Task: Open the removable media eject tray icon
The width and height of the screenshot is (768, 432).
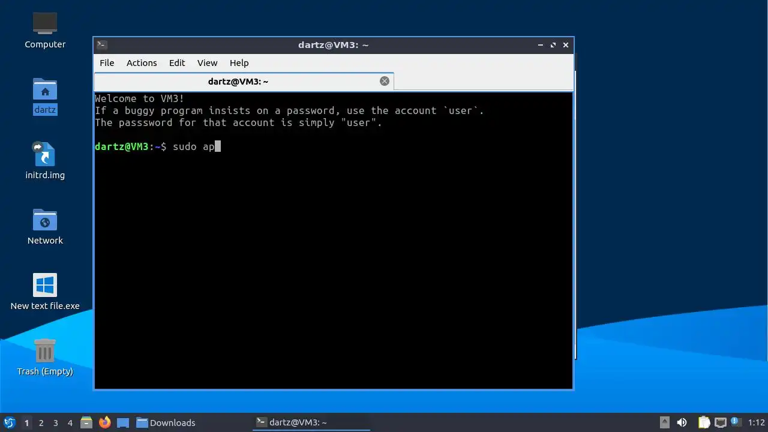Action: 665,422
